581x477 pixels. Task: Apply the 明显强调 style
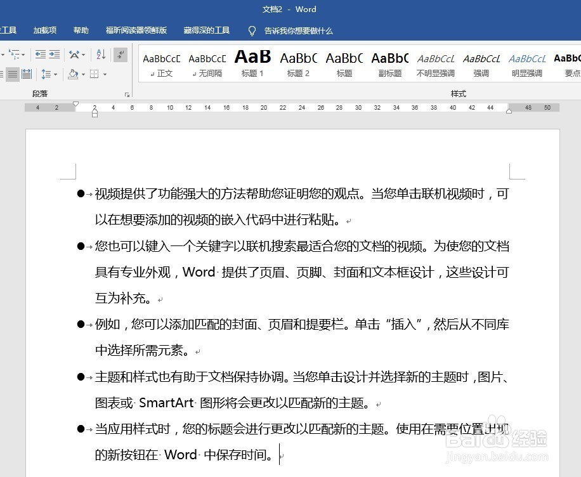(x=527, y=65)
